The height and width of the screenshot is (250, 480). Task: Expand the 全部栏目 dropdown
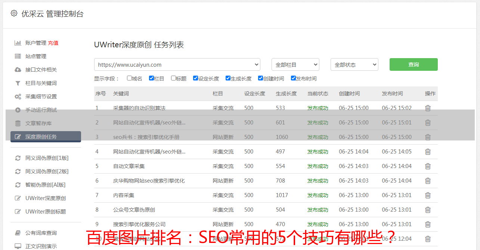click(295, 64)
